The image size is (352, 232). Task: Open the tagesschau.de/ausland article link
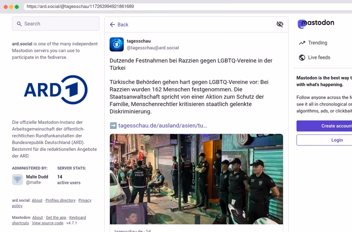(162, 126)
